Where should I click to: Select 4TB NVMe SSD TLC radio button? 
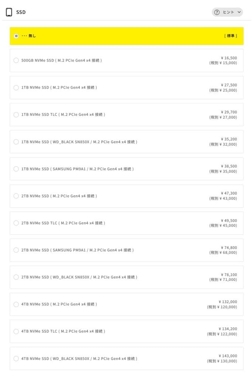point(16,331)
